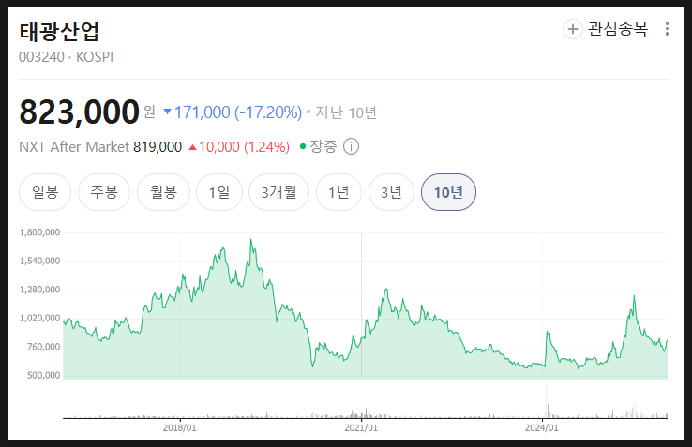Click the 10,000 (1.24%) after market change
Screen dimensions: 692x447
coord(239,147)
